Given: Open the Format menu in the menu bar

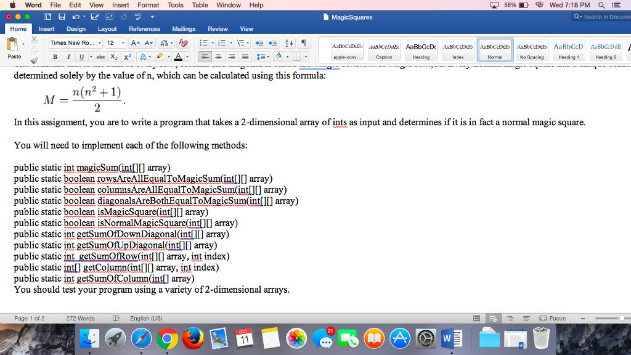Looking at the screenshot, I should (148, 5).
